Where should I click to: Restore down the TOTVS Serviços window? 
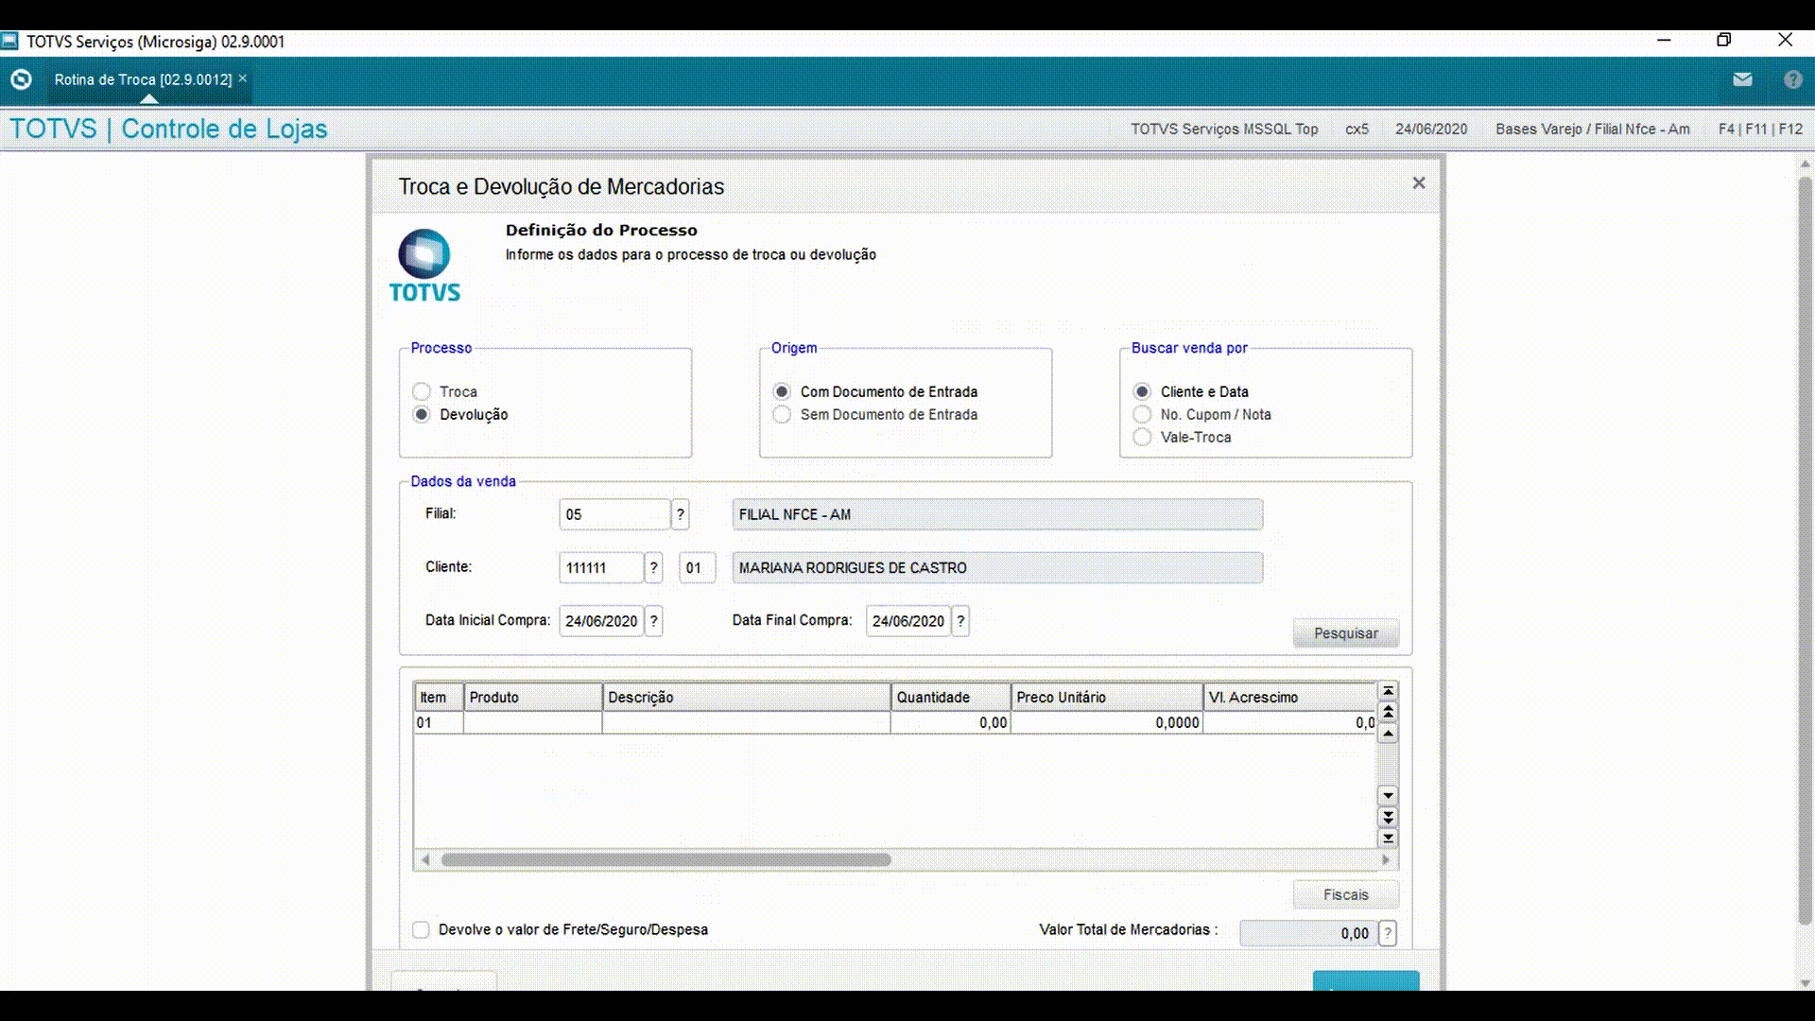[x=1724, y=40]
